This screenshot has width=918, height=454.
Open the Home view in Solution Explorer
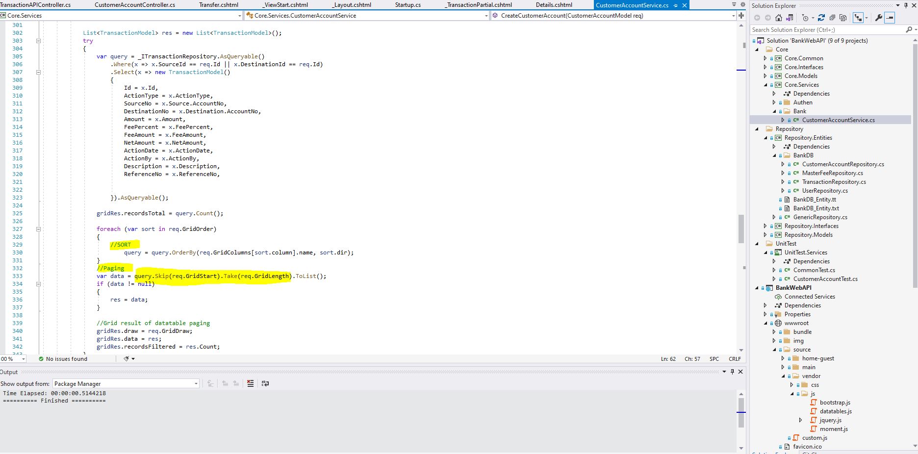[779, 18]
